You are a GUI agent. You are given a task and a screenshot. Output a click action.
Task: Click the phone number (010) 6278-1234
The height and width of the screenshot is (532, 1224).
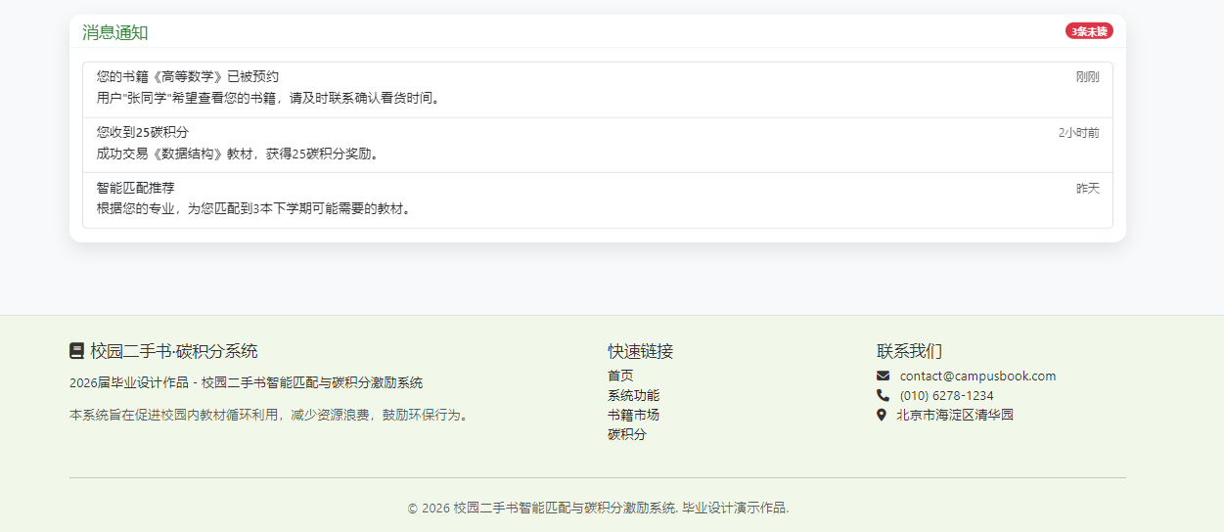coord(946,396)
